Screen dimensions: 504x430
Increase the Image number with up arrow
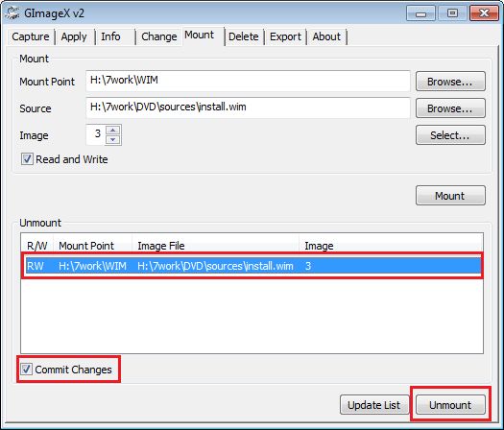point(113,130)
